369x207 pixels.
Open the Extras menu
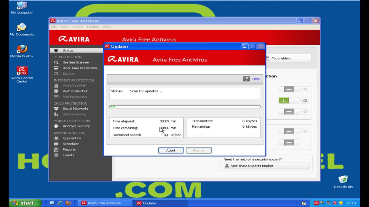pyautogui.click(x=78, y=27)
